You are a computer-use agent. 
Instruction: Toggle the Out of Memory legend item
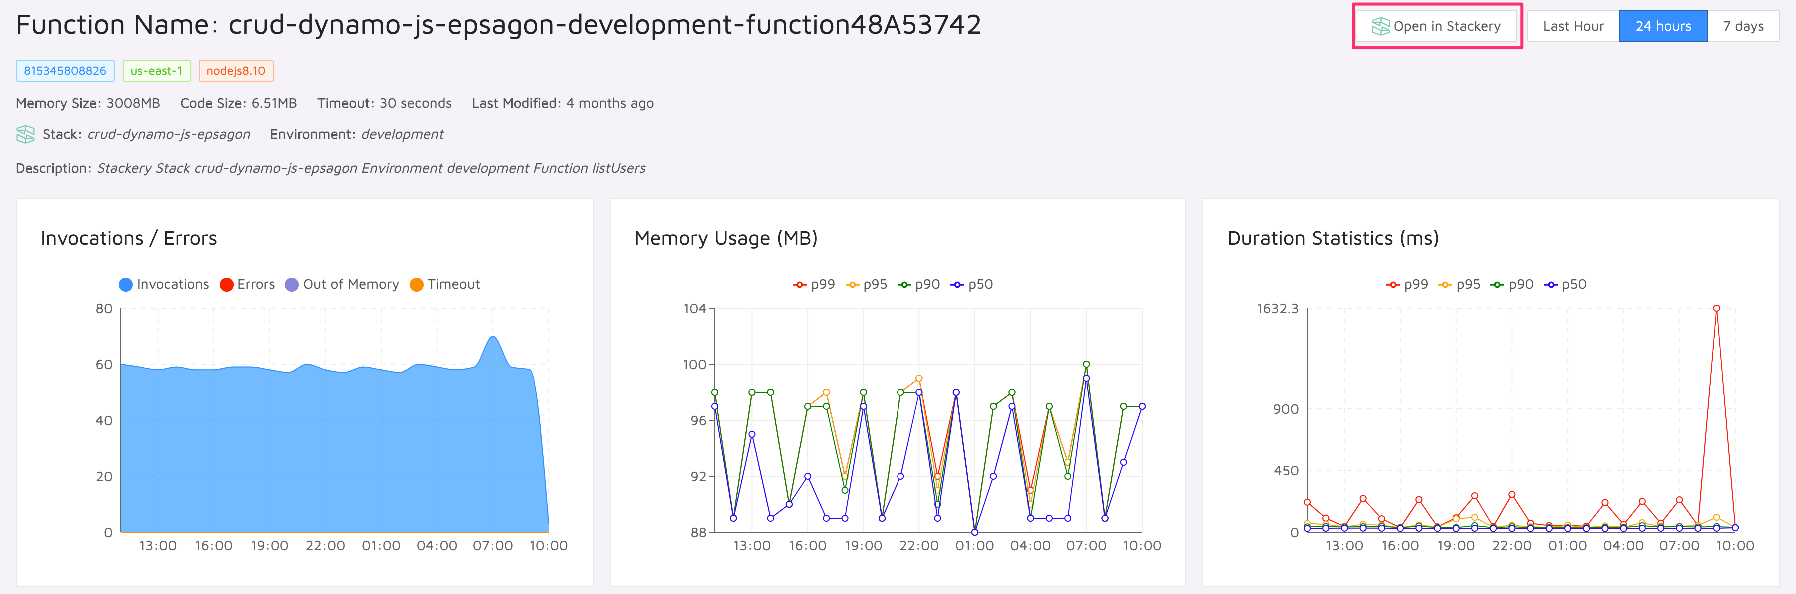[x=342, y=284]
